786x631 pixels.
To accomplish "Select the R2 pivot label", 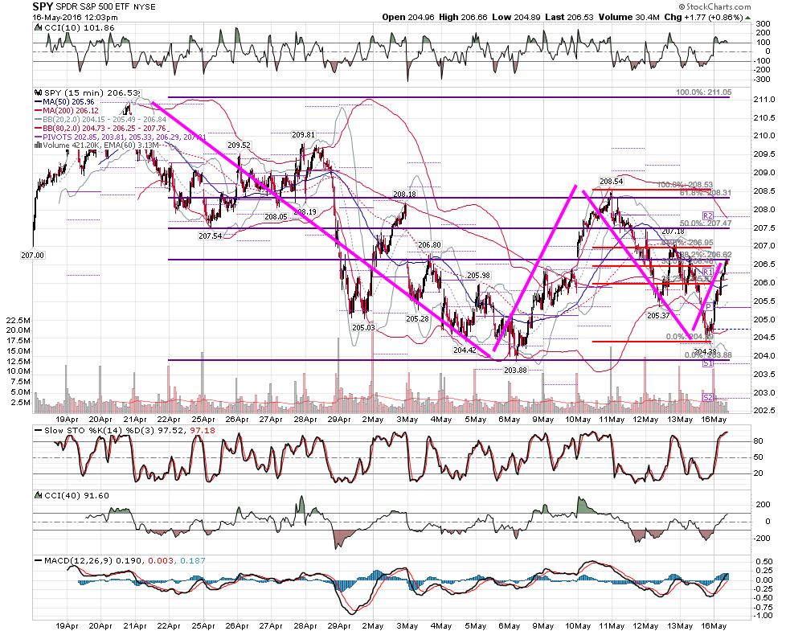I will pos(708,215).
